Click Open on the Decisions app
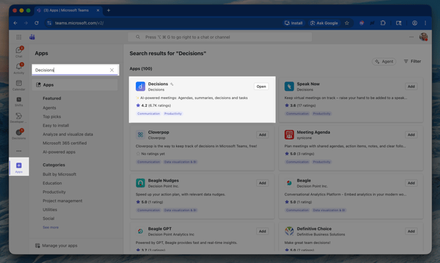Viewport: 440px width, 263px height. click(x=261, y=87)
